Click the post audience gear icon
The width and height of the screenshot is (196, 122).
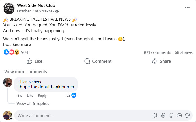(x=57, y=11)
